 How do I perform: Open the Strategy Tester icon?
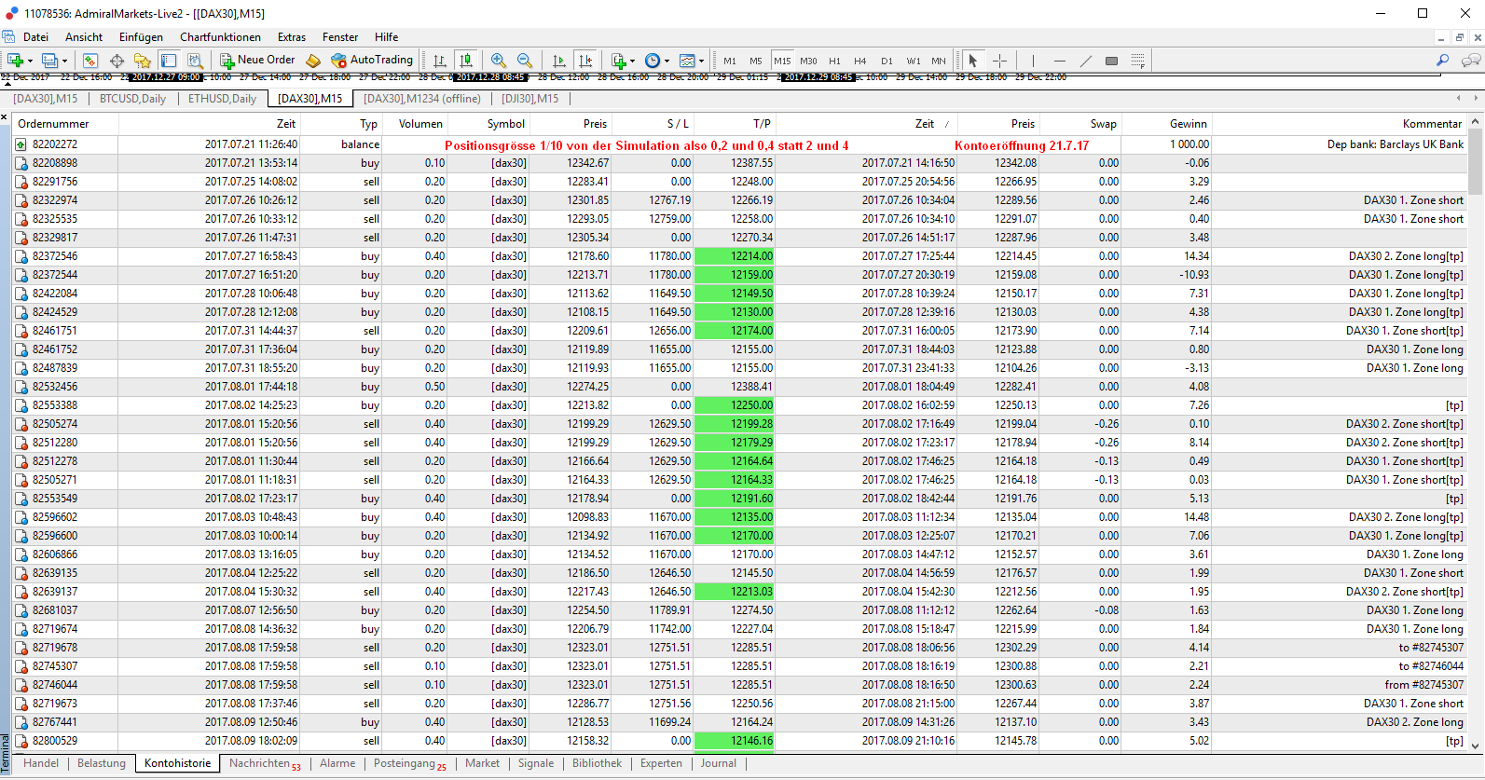click(195, 61)
